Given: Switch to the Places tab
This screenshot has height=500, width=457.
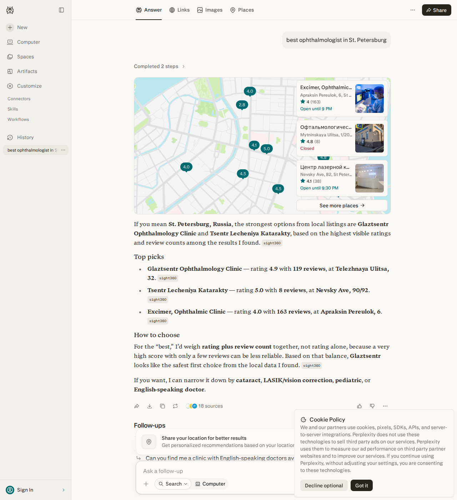Looking at the screenshot, I should [242, 10].
